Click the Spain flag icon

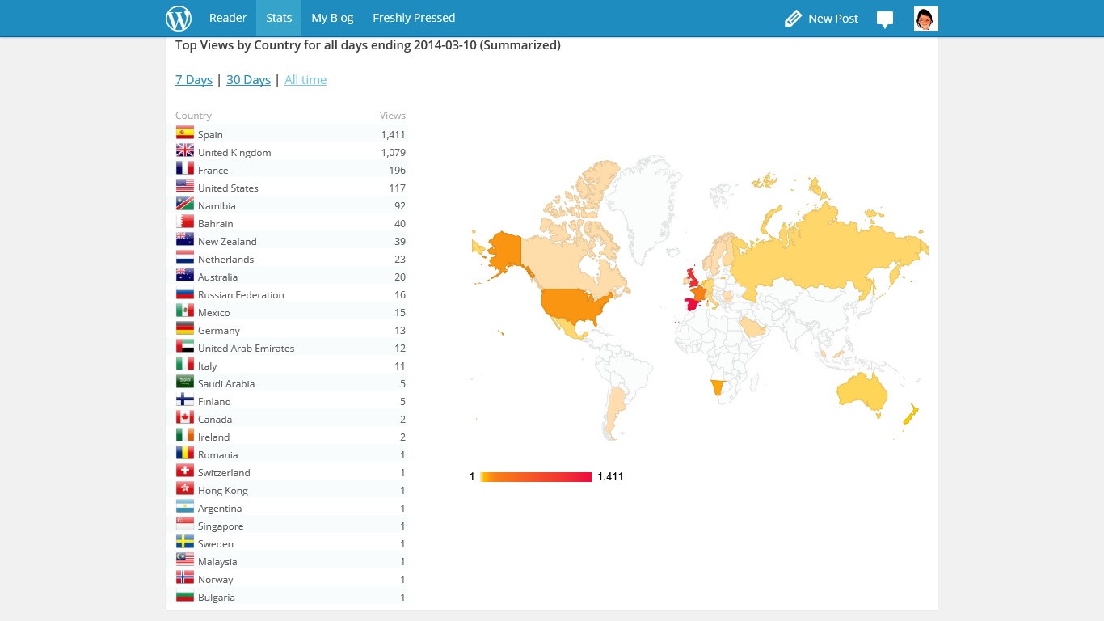click(185, 133)
